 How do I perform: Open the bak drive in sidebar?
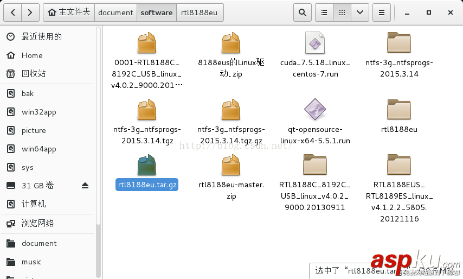[x=49, y=94]
